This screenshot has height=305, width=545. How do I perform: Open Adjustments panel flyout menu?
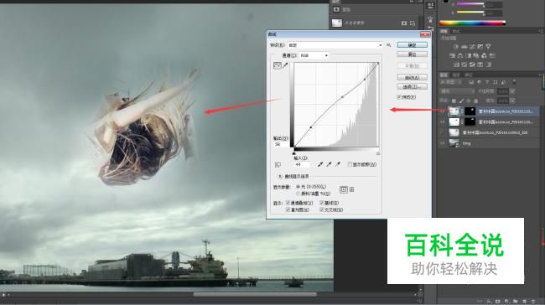[x=541, y=31]
